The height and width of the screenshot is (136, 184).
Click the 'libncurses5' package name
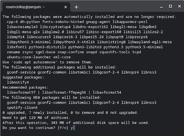(39, 37)
